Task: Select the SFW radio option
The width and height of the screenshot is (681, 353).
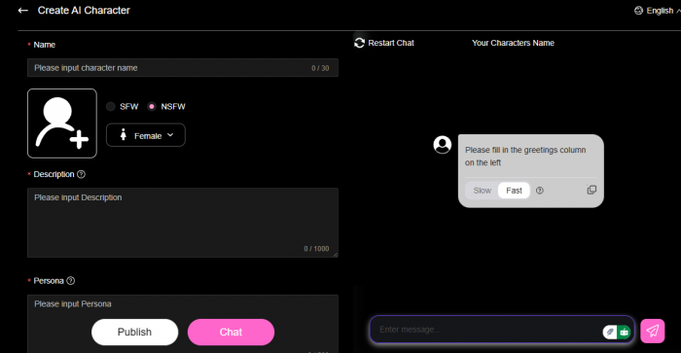Action: [111, 106]
